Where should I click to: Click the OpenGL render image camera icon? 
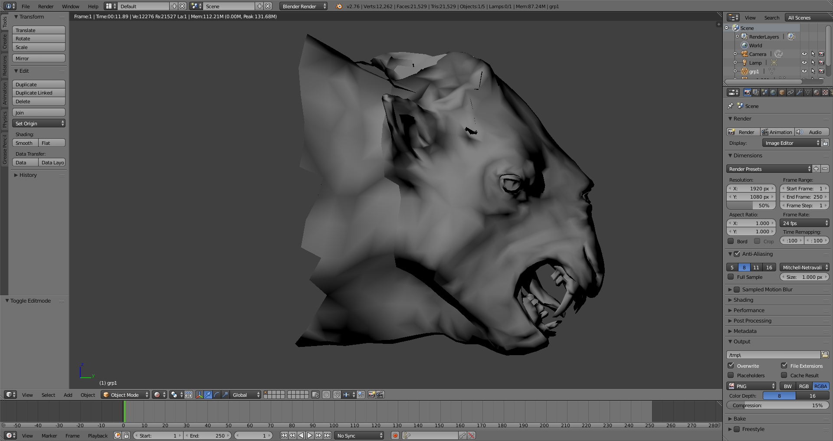click(371, 395)
